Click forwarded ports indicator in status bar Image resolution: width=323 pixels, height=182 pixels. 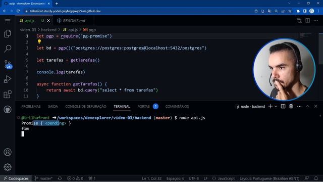click(x=92, y=178)
